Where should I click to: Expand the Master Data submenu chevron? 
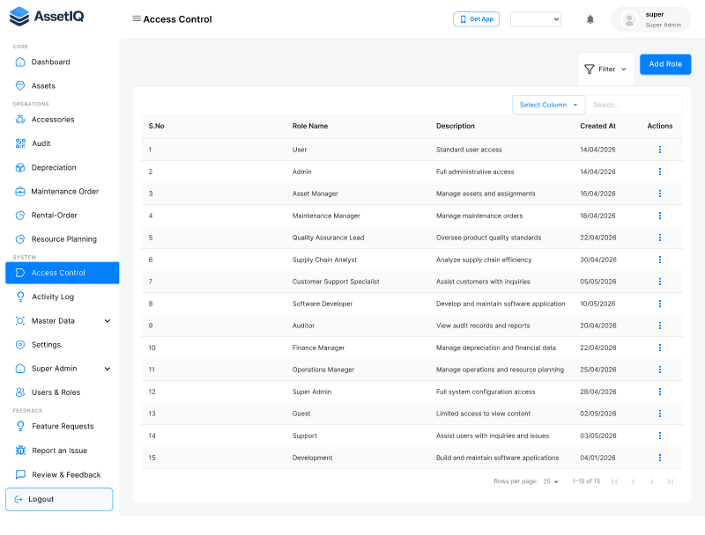coord(108,321)
